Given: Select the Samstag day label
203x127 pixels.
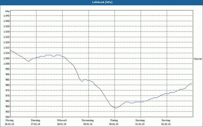Looking at the screenshot, I should (140, 120).
